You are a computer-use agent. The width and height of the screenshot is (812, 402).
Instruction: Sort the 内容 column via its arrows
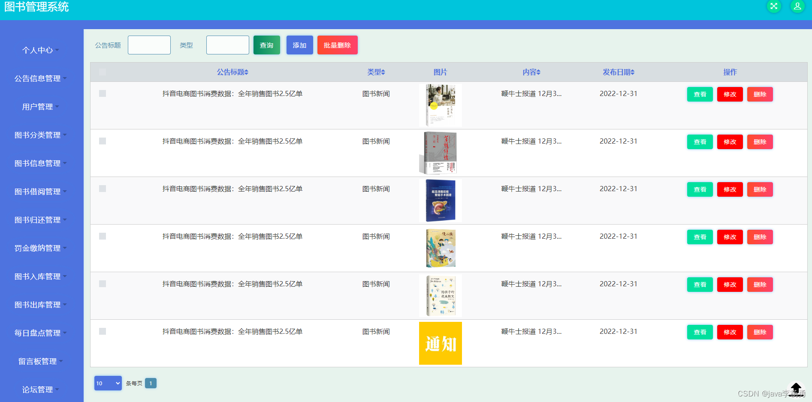538,72
